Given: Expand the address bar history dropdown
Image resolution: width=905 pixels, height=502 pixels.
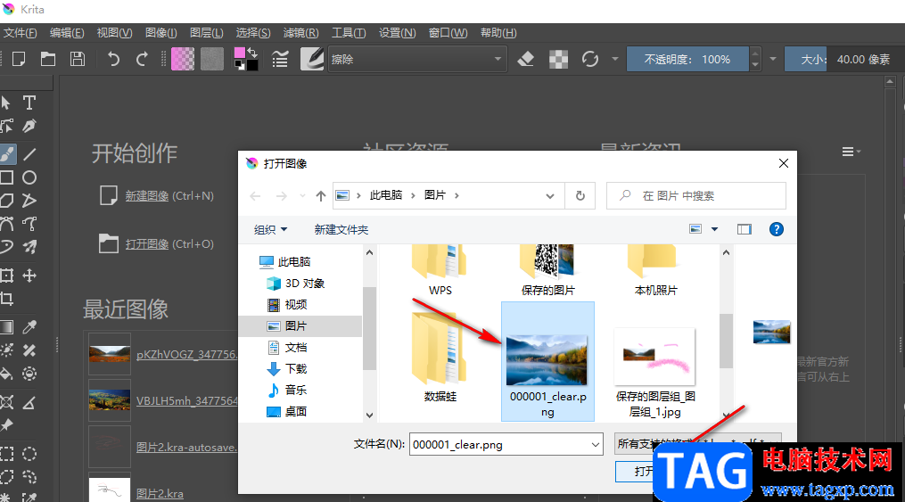Looking at the screenshot, I should [x=550, y=196].
